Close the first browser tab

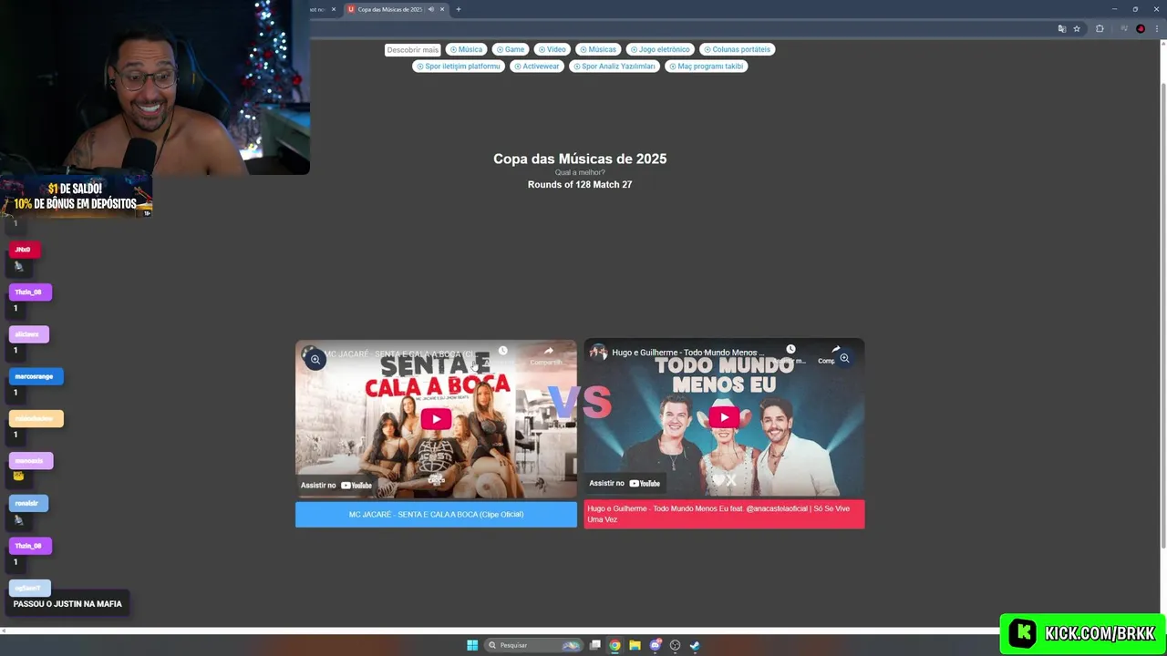pyautogui.click(x=334, y=9)
